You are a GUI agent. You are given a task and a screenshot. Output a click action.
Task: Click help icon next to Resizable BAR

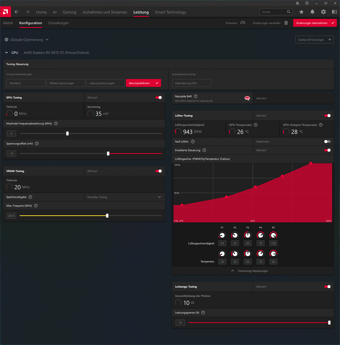point(196,96)
